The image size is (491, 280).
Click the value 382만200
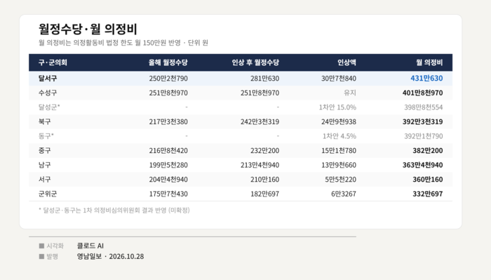428,150
